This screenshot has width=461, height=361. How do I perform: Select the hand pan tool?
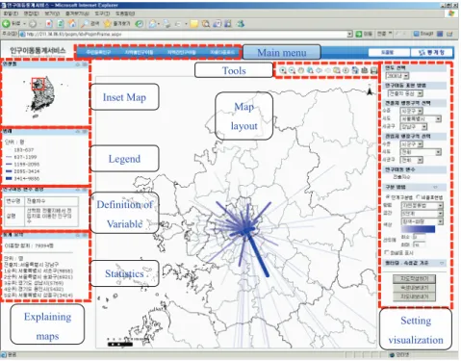click(301, 70)
